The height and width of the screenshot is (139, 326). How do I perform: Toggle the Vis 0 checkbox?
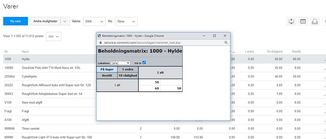[144, 62]
